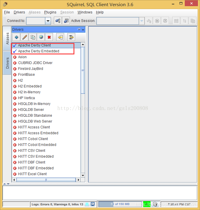This screenshot has width=200, height=210.
Task: Select the HP Vertica driver
Action: [46, 98]
